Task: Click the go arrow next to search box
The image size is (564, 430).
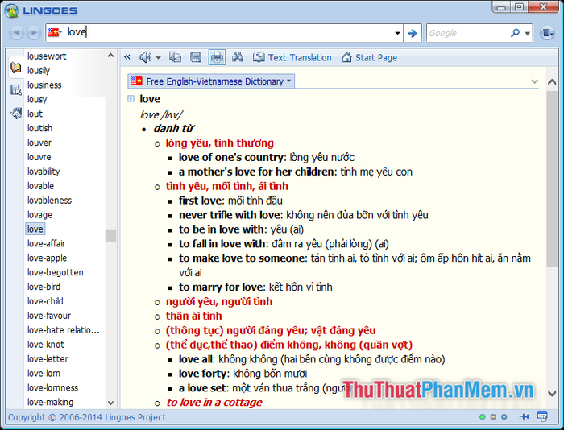Action: click(x=413, y=33)
